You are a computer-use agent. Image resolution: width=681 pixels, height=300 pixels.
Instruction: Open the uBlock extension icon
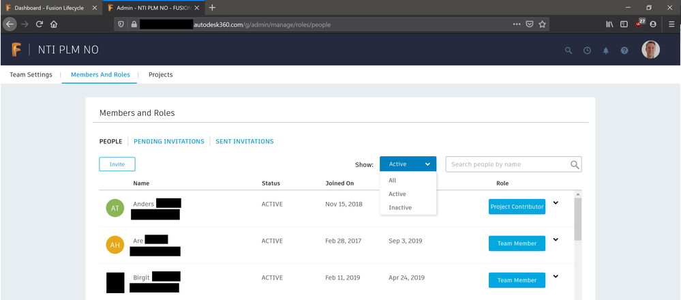click(639, 23)
